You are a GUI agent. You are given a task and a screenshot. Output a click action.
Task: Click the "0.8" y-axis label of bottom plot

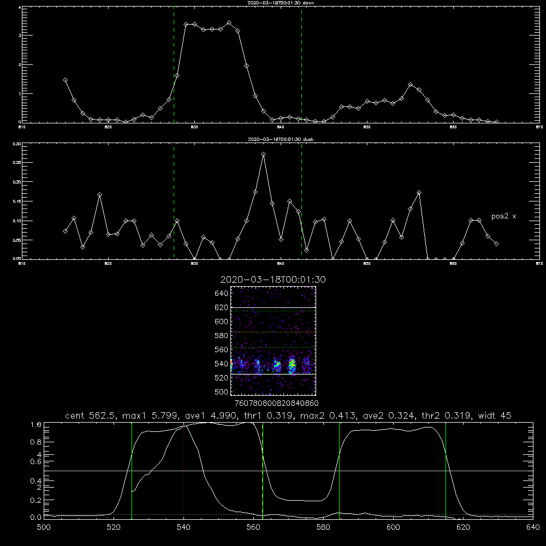click(x=36, y=442)
